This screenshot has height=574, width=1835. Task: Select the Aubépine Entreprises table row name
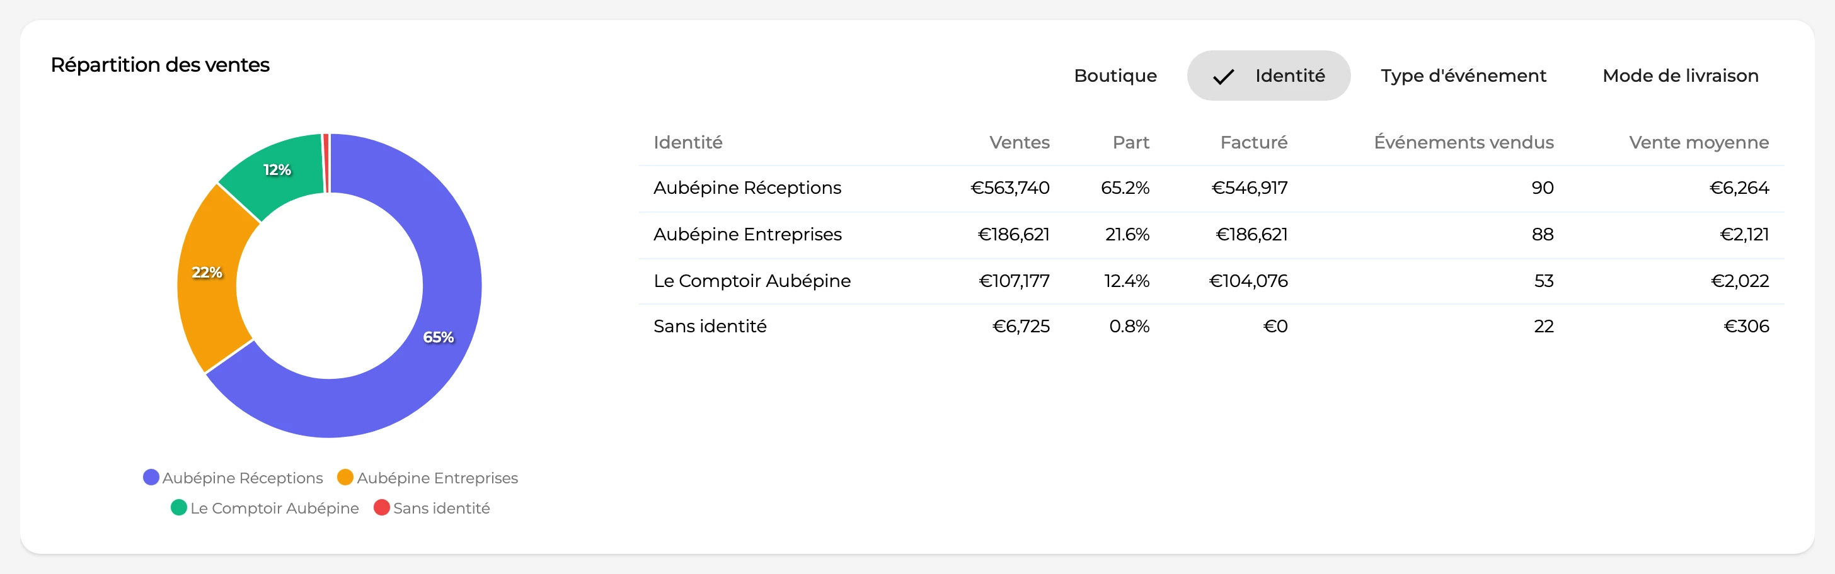[747, 234]
